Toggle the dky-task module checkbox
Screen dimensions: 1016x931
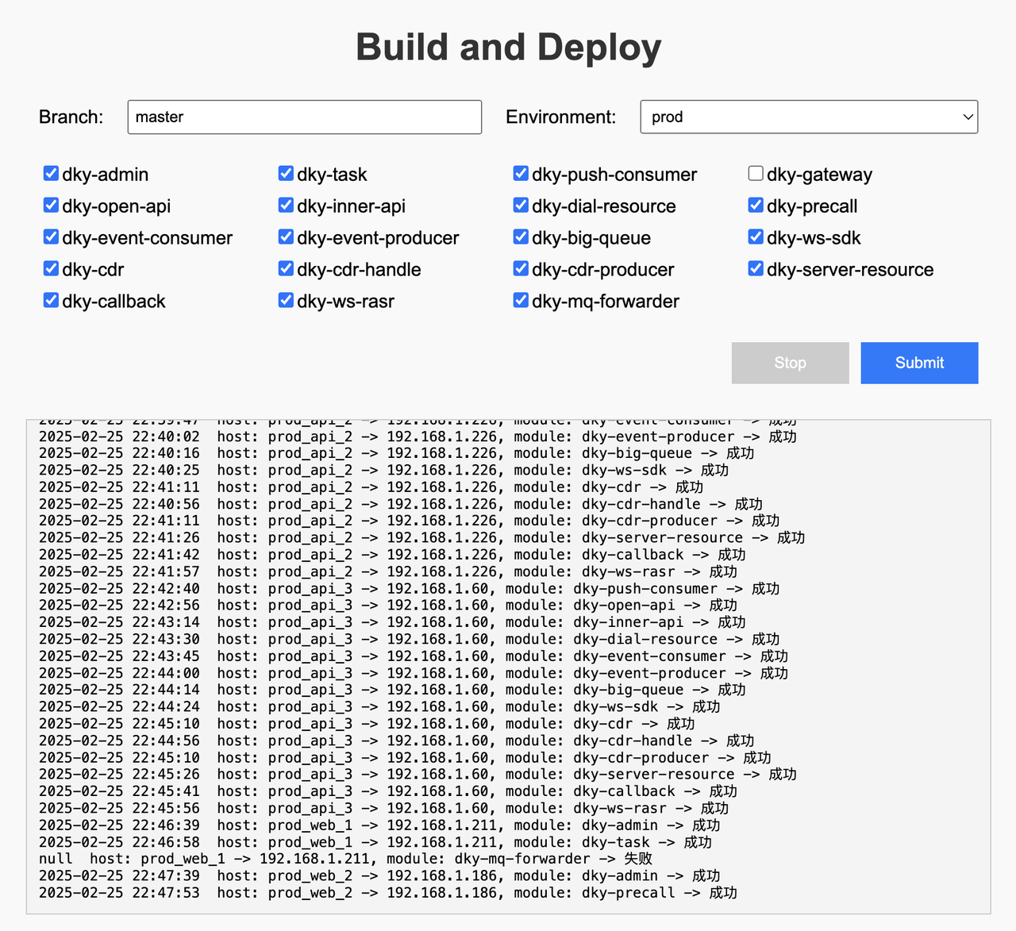tap(286, 174)
